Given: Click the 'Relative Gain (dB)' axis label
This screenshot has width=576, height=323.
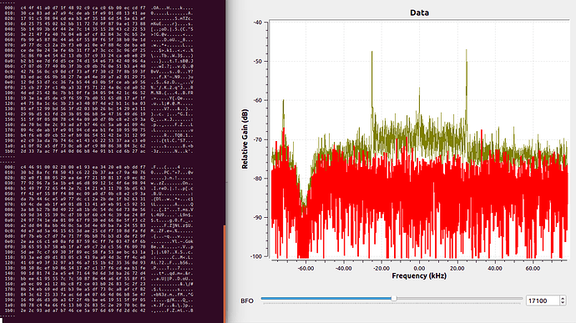Looking at the screenshot, I should [245, 139].
